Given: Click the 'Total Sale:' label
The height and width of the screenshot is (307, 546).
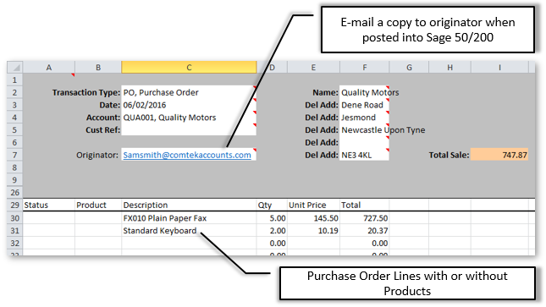Looking at the screenshot, I should point(449,155).
